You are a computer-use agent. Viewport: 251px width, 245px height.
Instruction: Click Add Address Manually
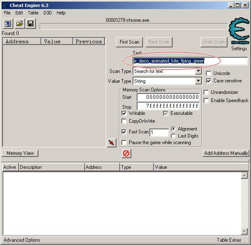pyautogui.click(x=226, y=153)
